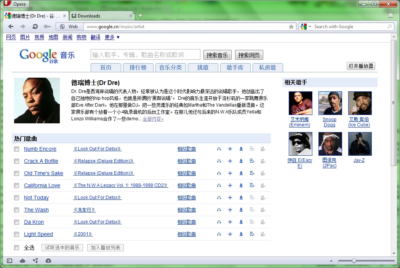Click the headphone listen icon for Numb Encore
The width and height of the screenshot is (400, 268).
pos(219,149)
